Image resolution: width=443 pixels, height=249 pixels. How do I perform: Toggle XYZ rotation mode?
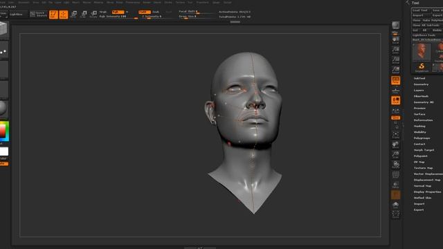pyautogui.click(x=395, y=118)
